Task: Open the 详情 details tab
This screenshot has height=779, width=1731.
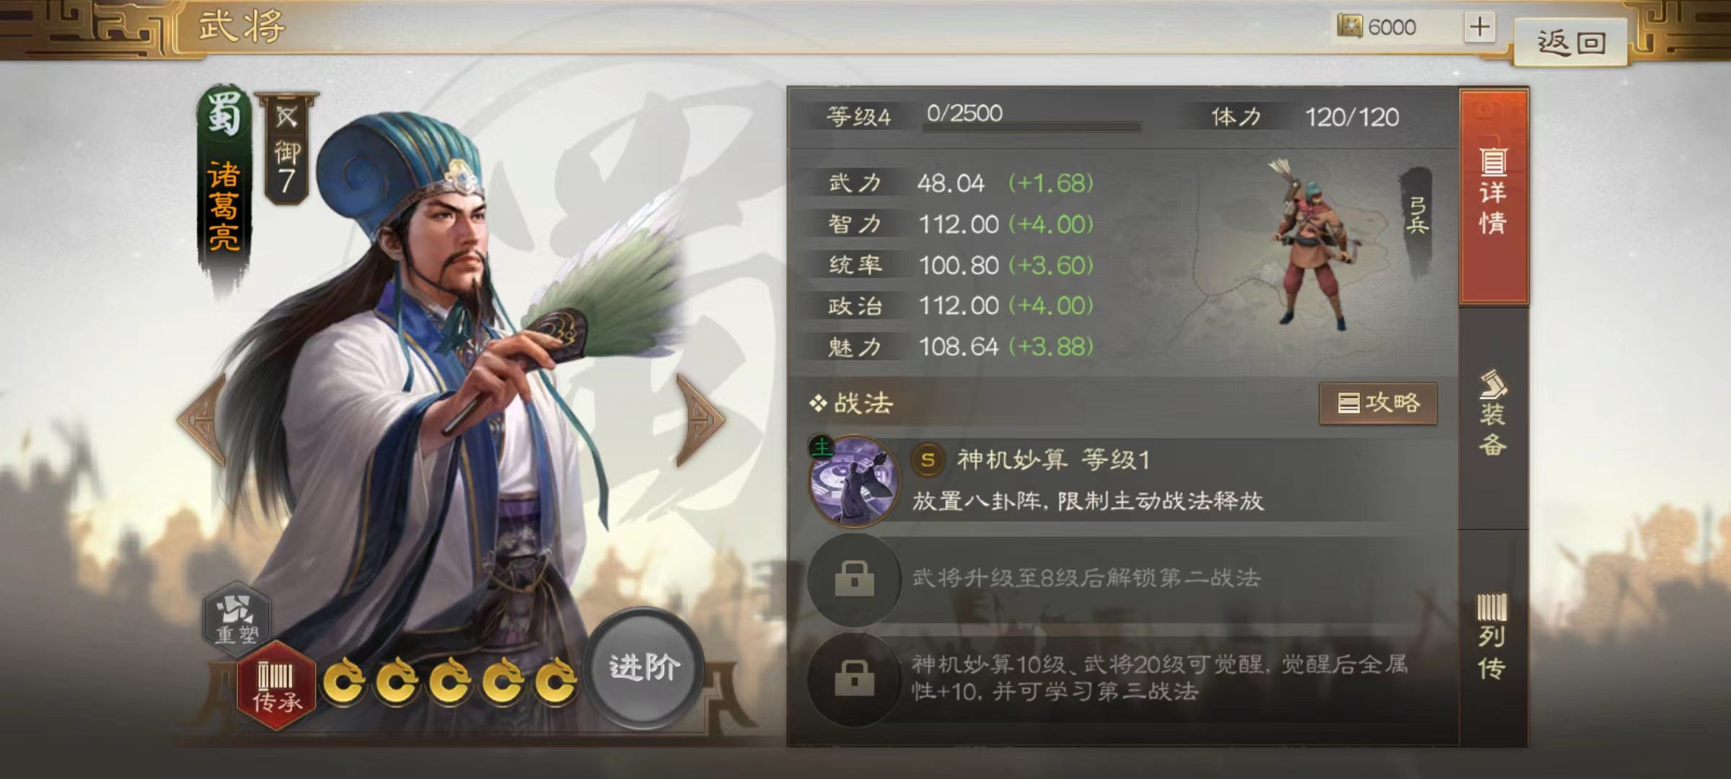Action: [1494, 195]
